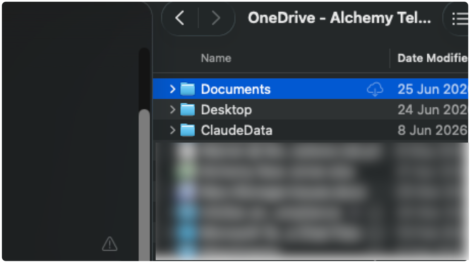Sort by the Name column header
This screenshot has width=470, height=263.
coord(216,58)
